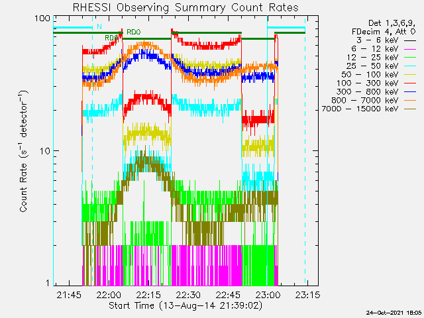Image resolution: width=424 pixels, height=318 pixels.
Task: Click the yellow line swatch for 50-100 keV
Action: pyautogui.click(x=410, y=75)
